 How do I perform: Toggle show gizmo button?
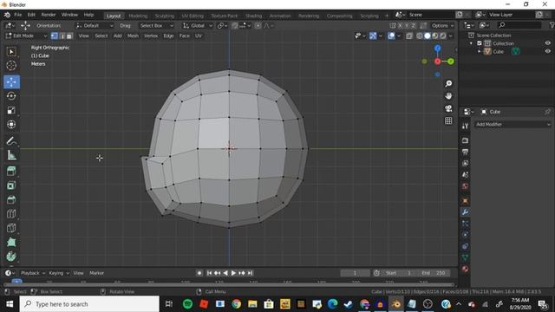click(373, 36)
